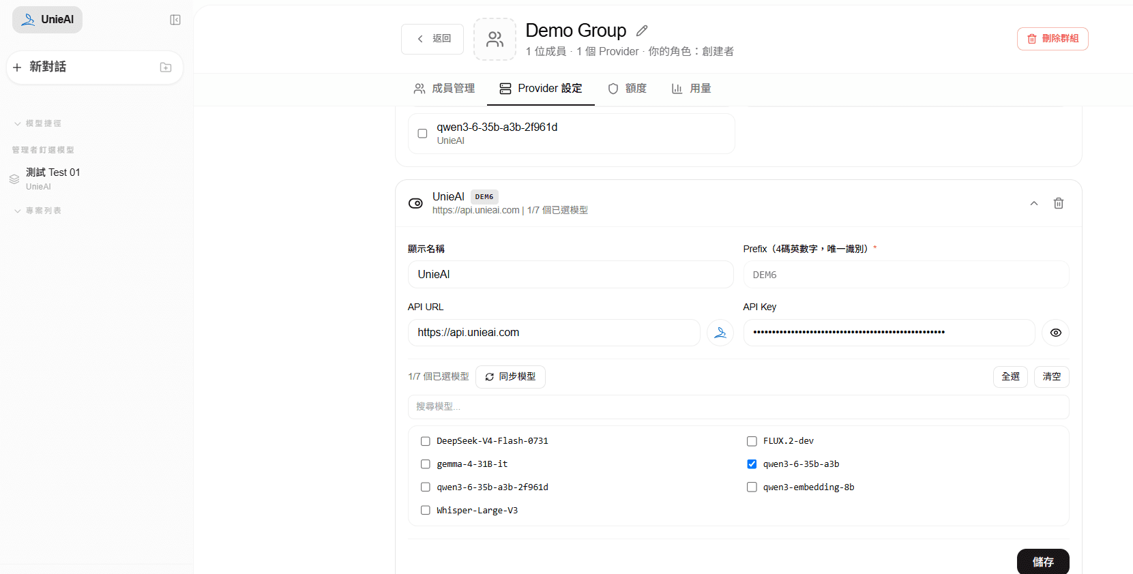Image resolution: width=1133 pixels, height=574 pixels.
Task: Click the group avatar placeholder icon
Action: [x=495, y=40]
